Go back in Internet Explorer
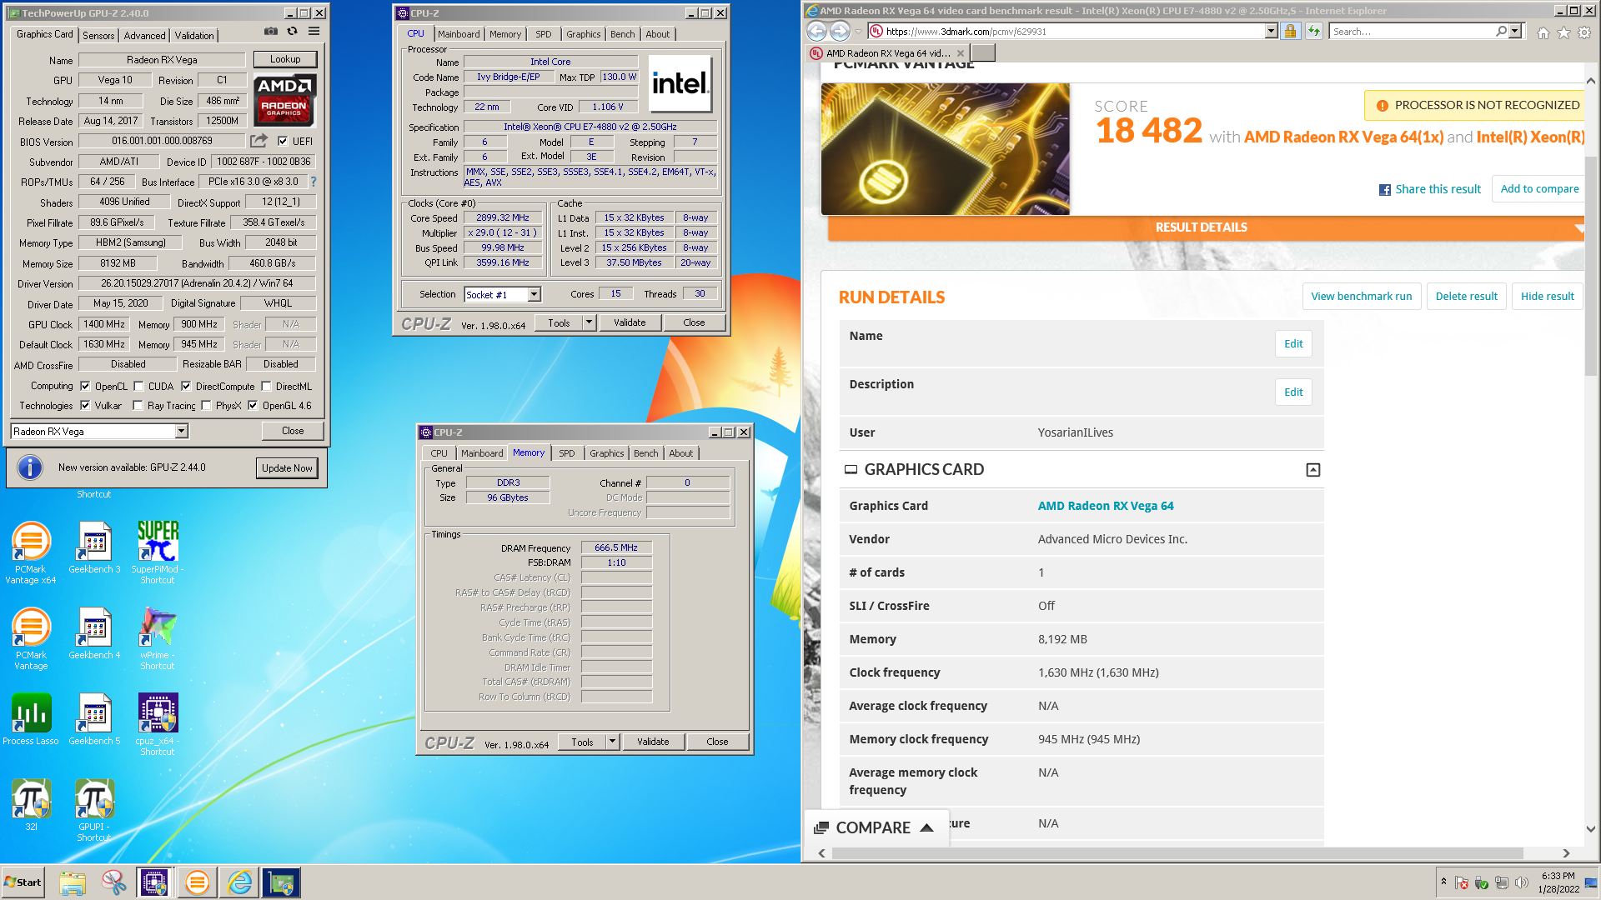 [817, 32]
